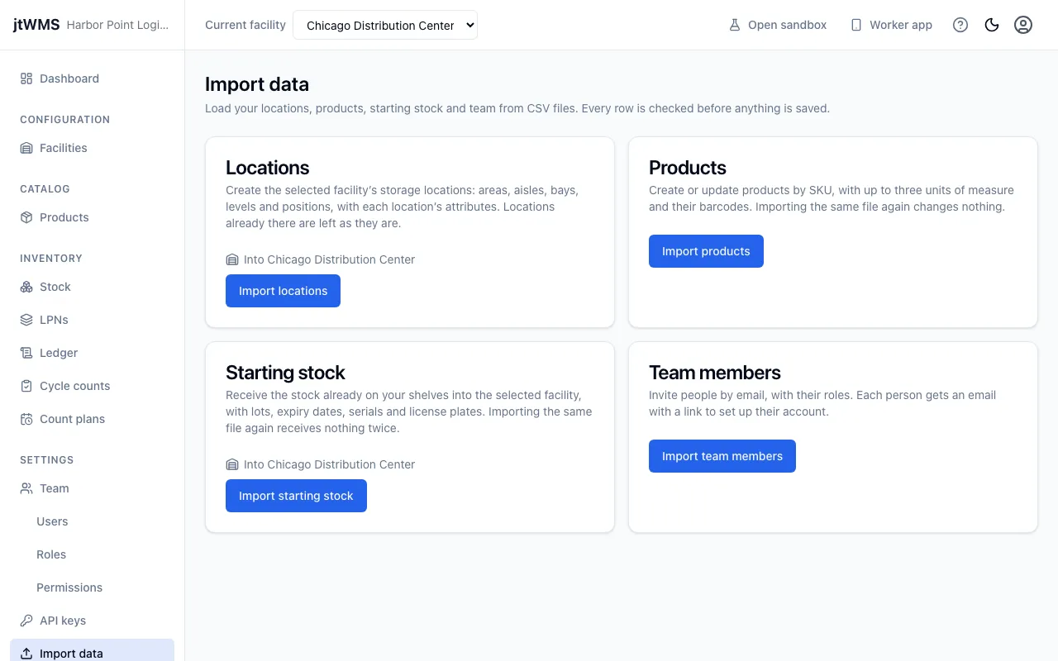Click the Stock cubes icon

26,287
